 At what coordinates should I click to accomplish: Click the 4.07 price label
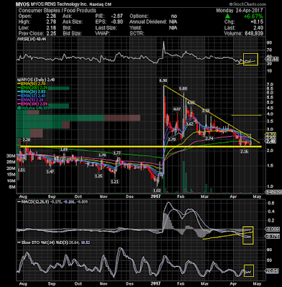tap(177, 110)
